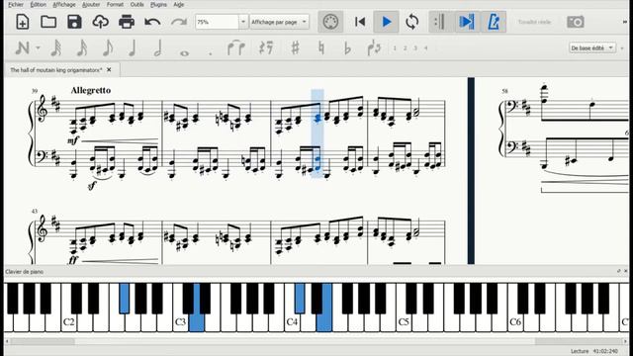Open the note input mode dropdown arrow
This screenshot has width=633, height=356.
click(38, 48)
